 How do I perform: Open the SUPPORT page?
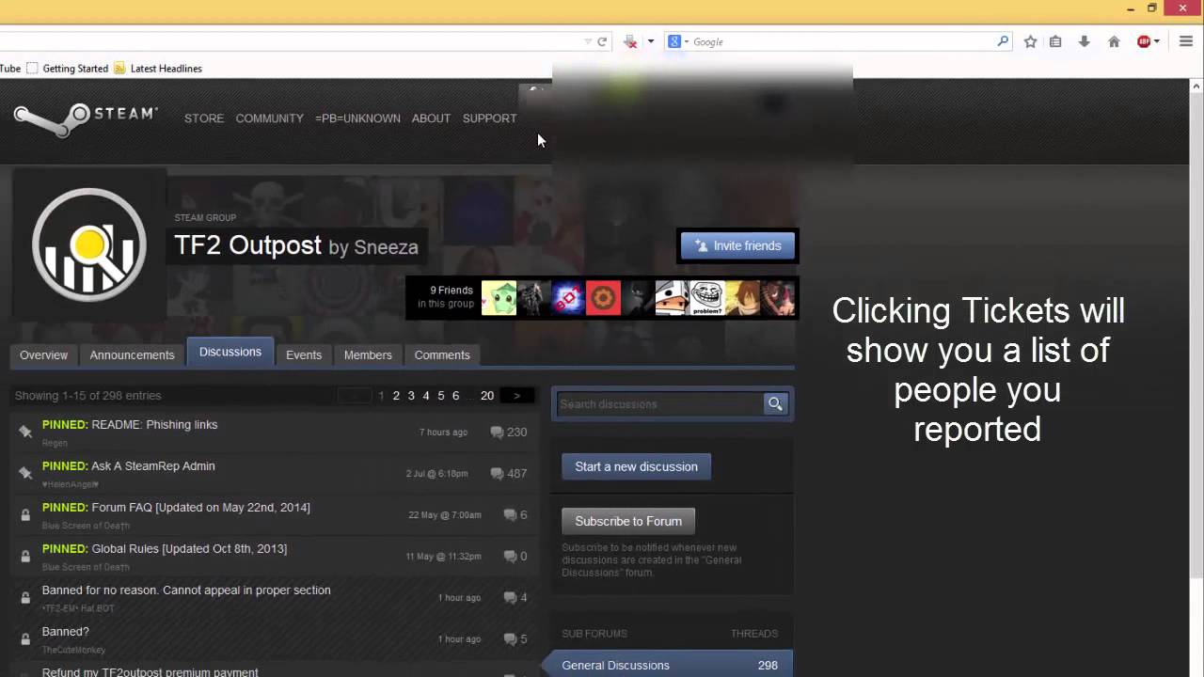(x=490, y=118)
